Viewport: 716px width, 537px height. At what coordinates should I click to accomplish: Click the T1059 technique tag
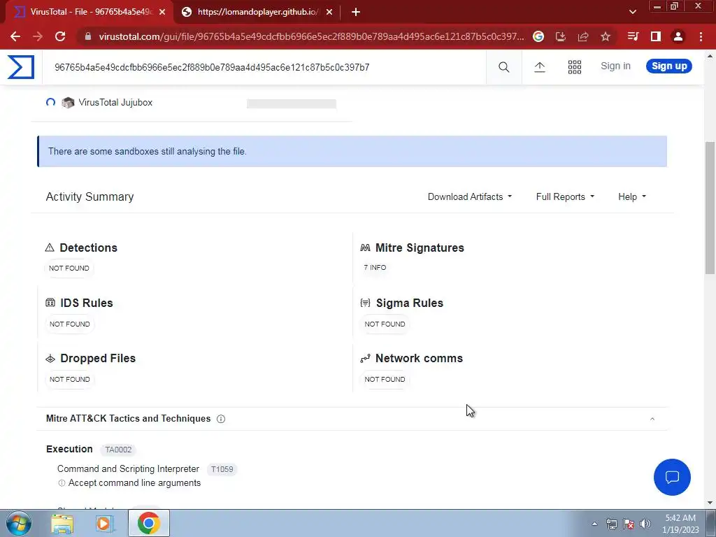(x=222, y=469)
